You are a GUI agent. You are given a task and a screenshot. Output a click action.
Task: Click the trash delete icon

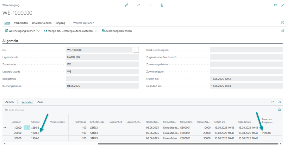point(162,5)
